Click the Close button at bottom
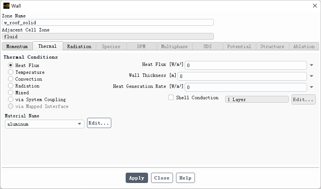Viewport: 321px width, 189px height. tap(162, 178)
